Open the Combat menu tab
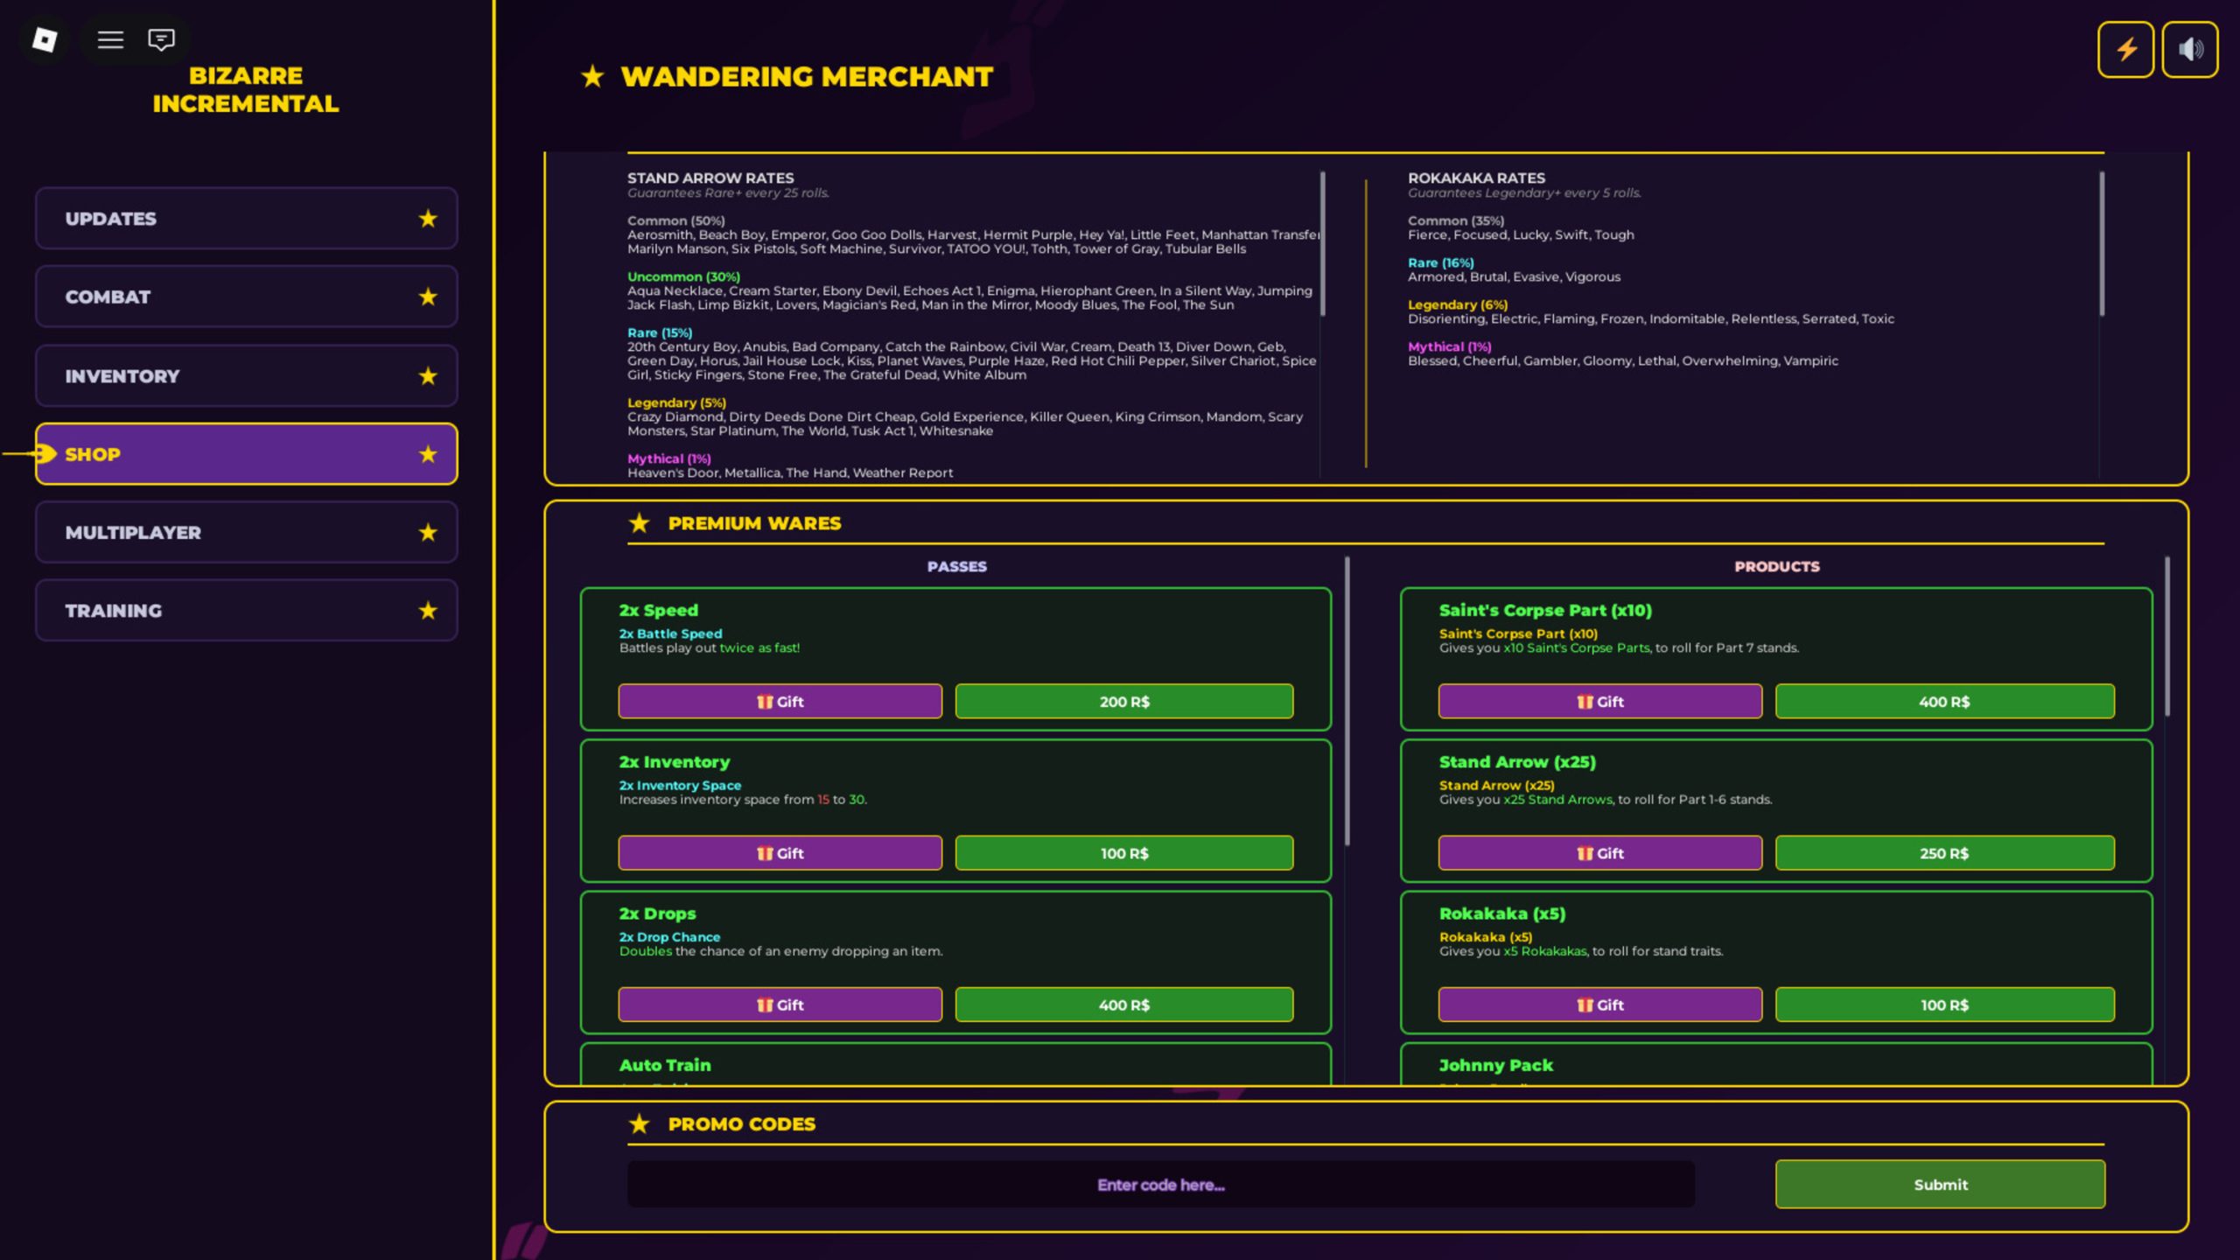Image resolution: width=2240 pixels, height=1260 pixels. click(246, 297)
